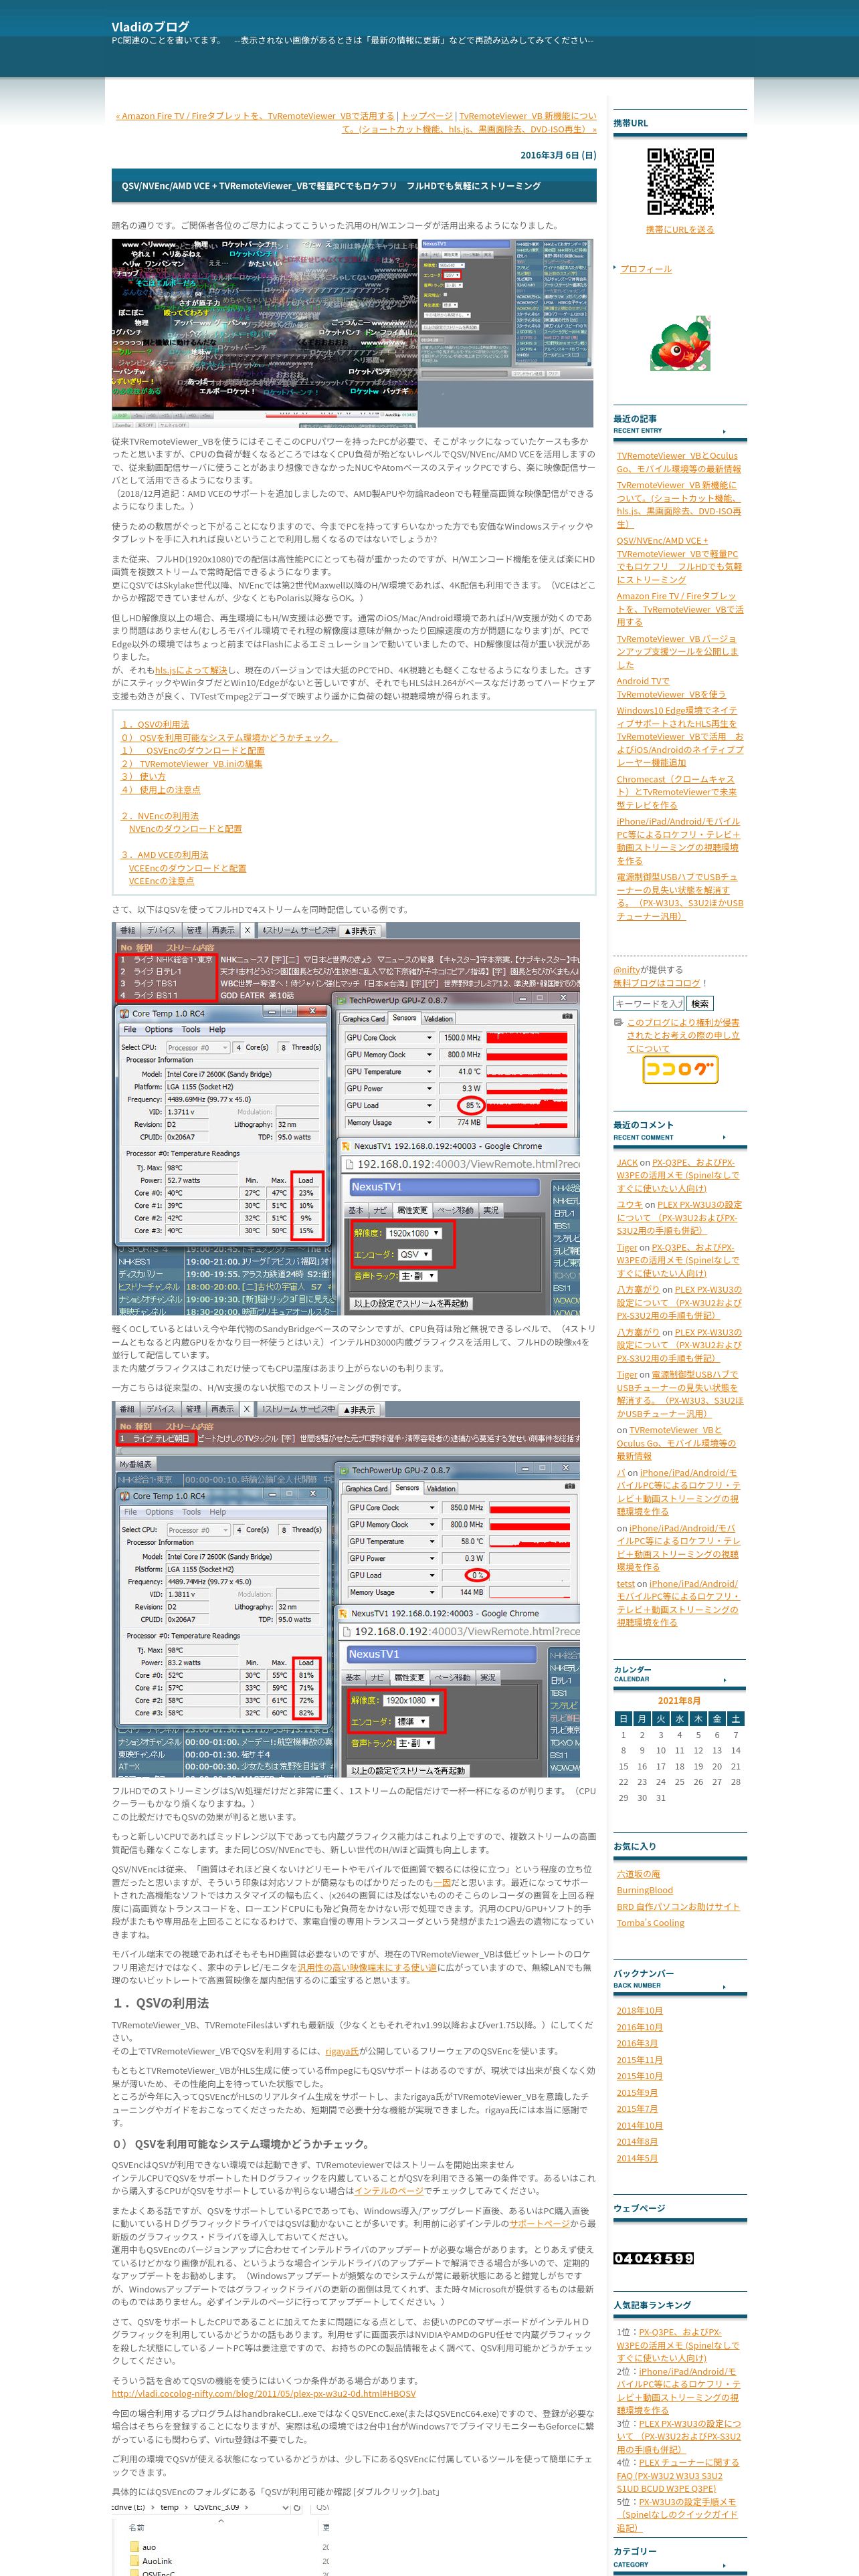The image size is (859, 2576).
Task: Jump to contents entry QSVEncのダウンロードと配置
Action: 193,750
